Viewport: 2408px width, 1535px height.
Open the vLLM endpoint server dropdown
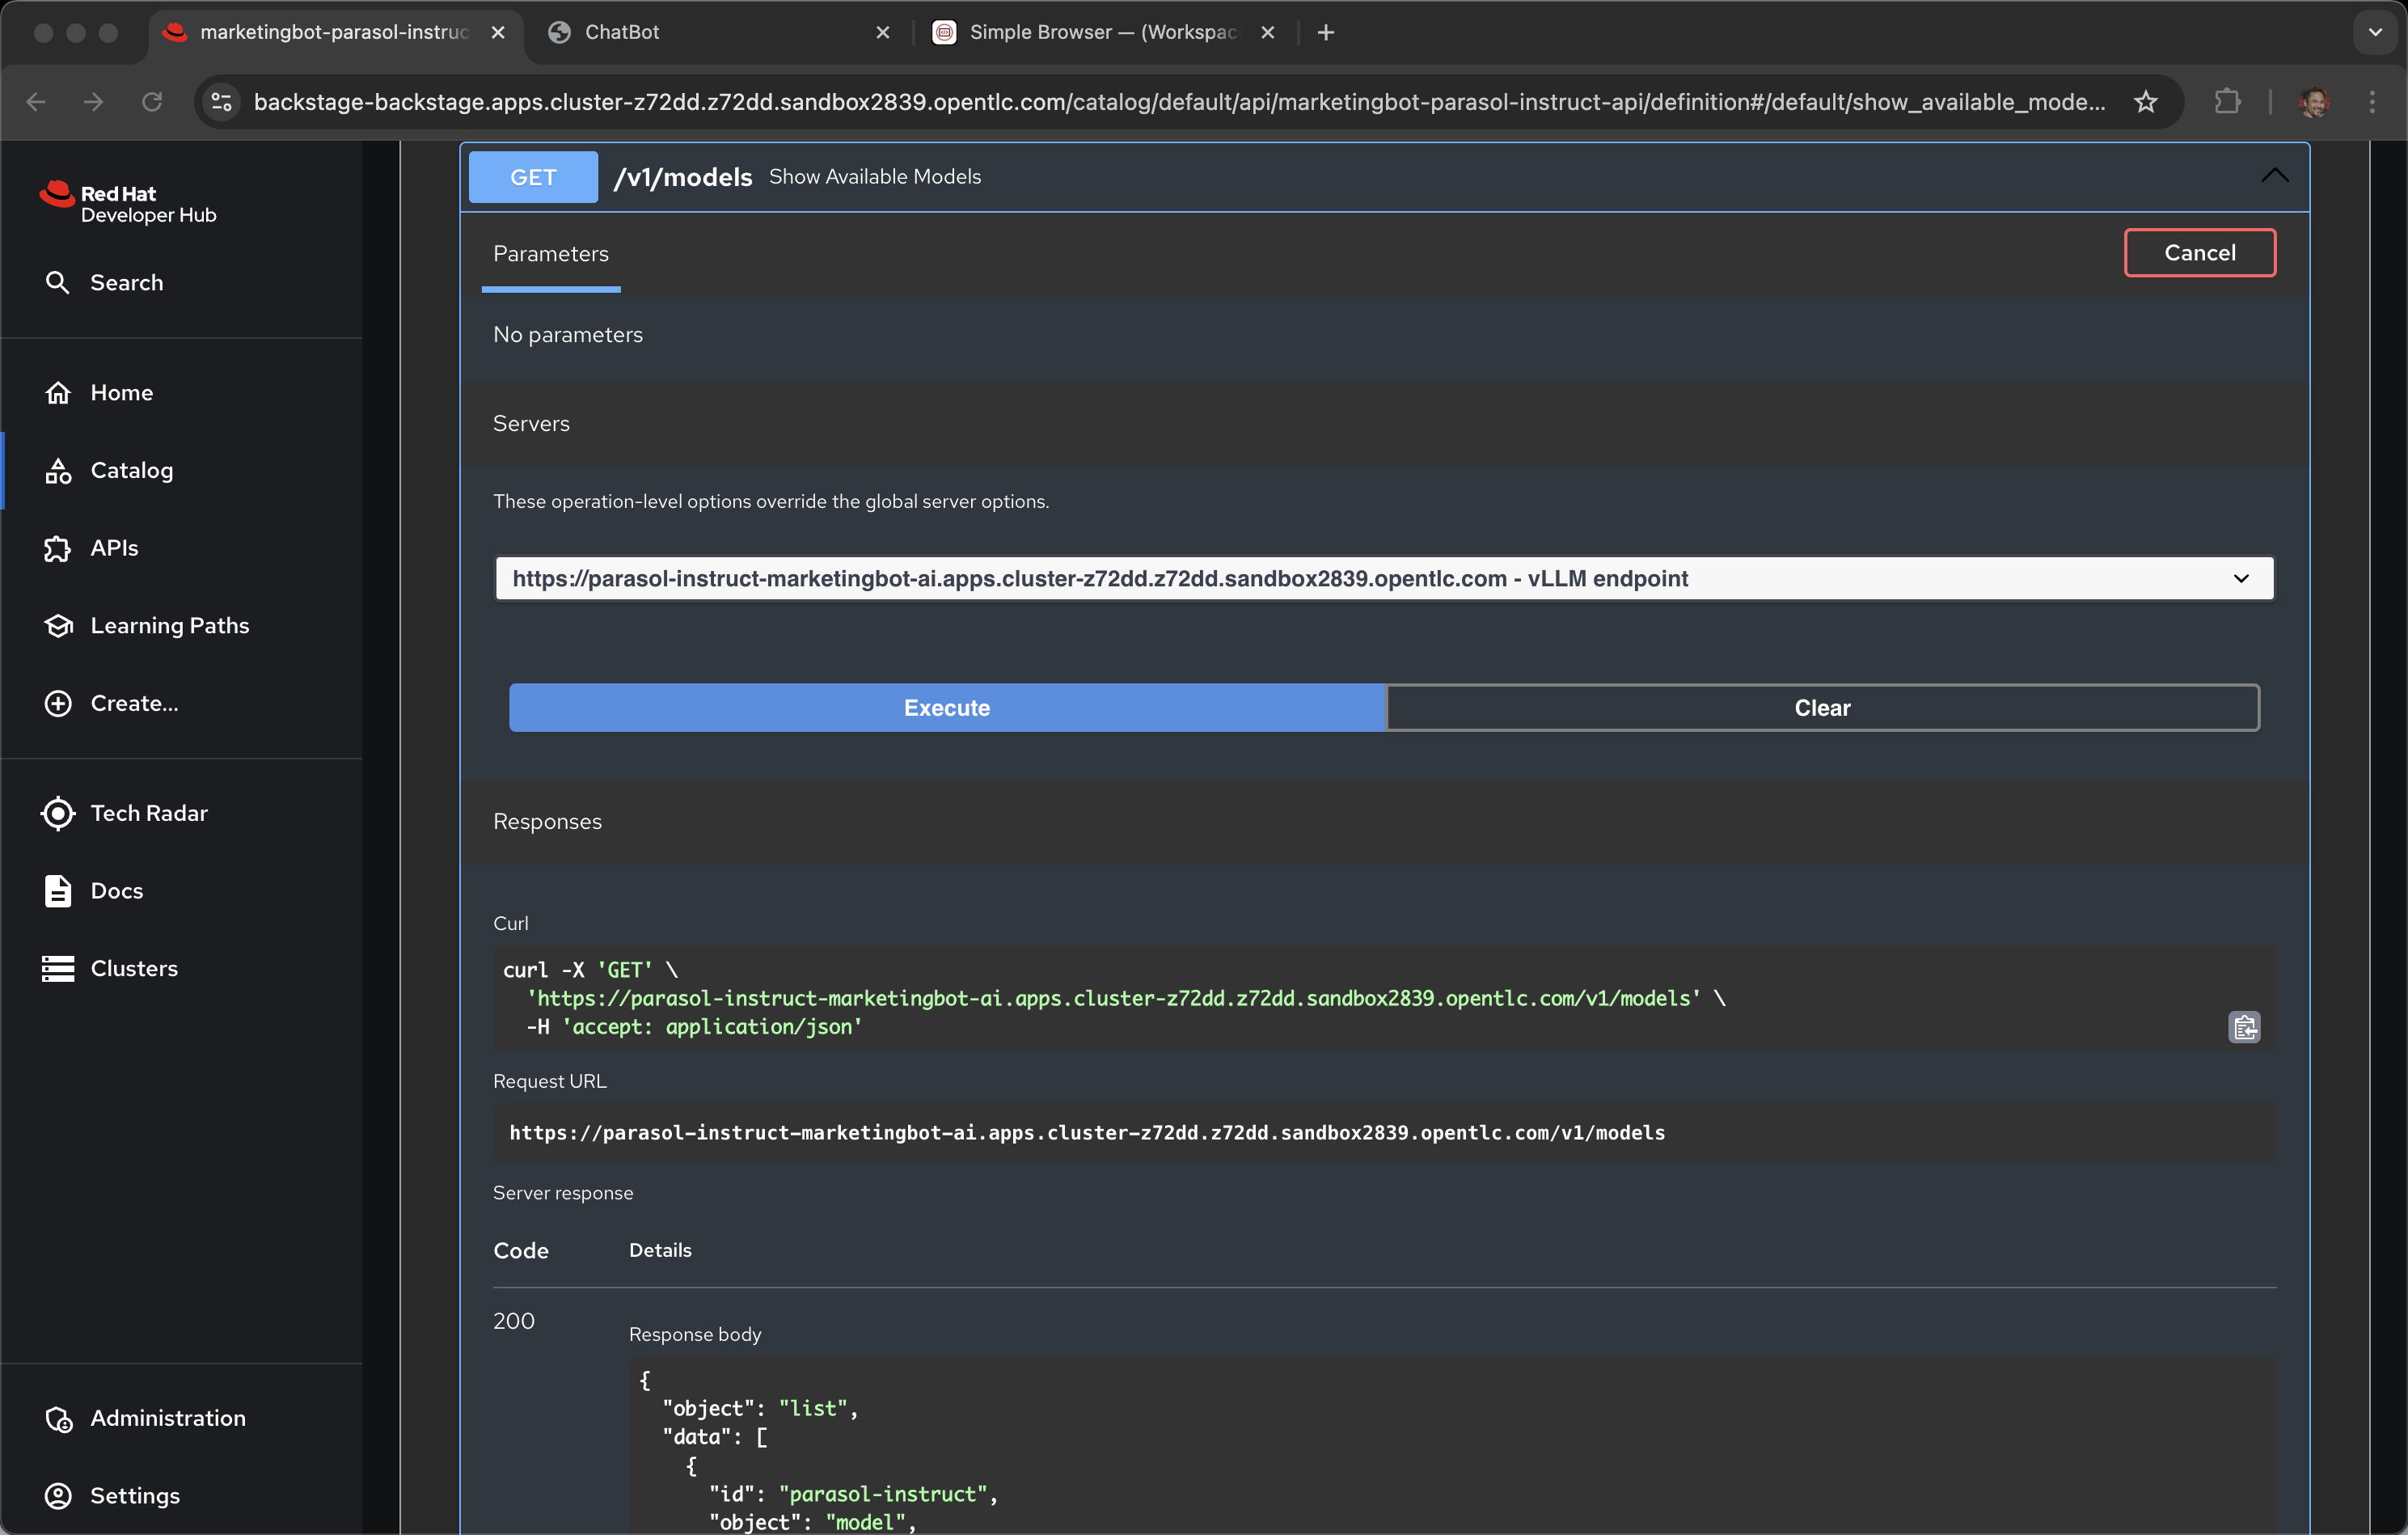click(1384, 578)
